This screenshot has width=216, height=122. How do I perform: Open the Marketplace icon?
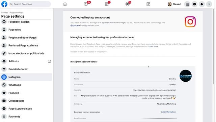pos(107,4)
